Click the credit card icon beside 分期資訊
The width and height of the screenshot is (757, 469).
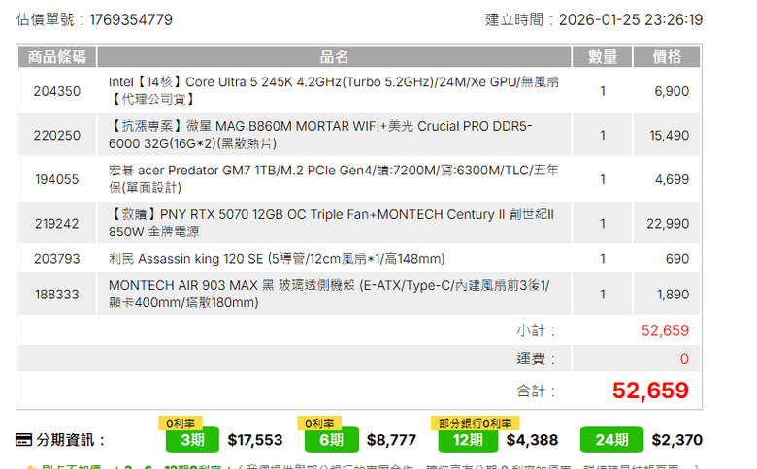pyautogui.click(x=23, y=440)
